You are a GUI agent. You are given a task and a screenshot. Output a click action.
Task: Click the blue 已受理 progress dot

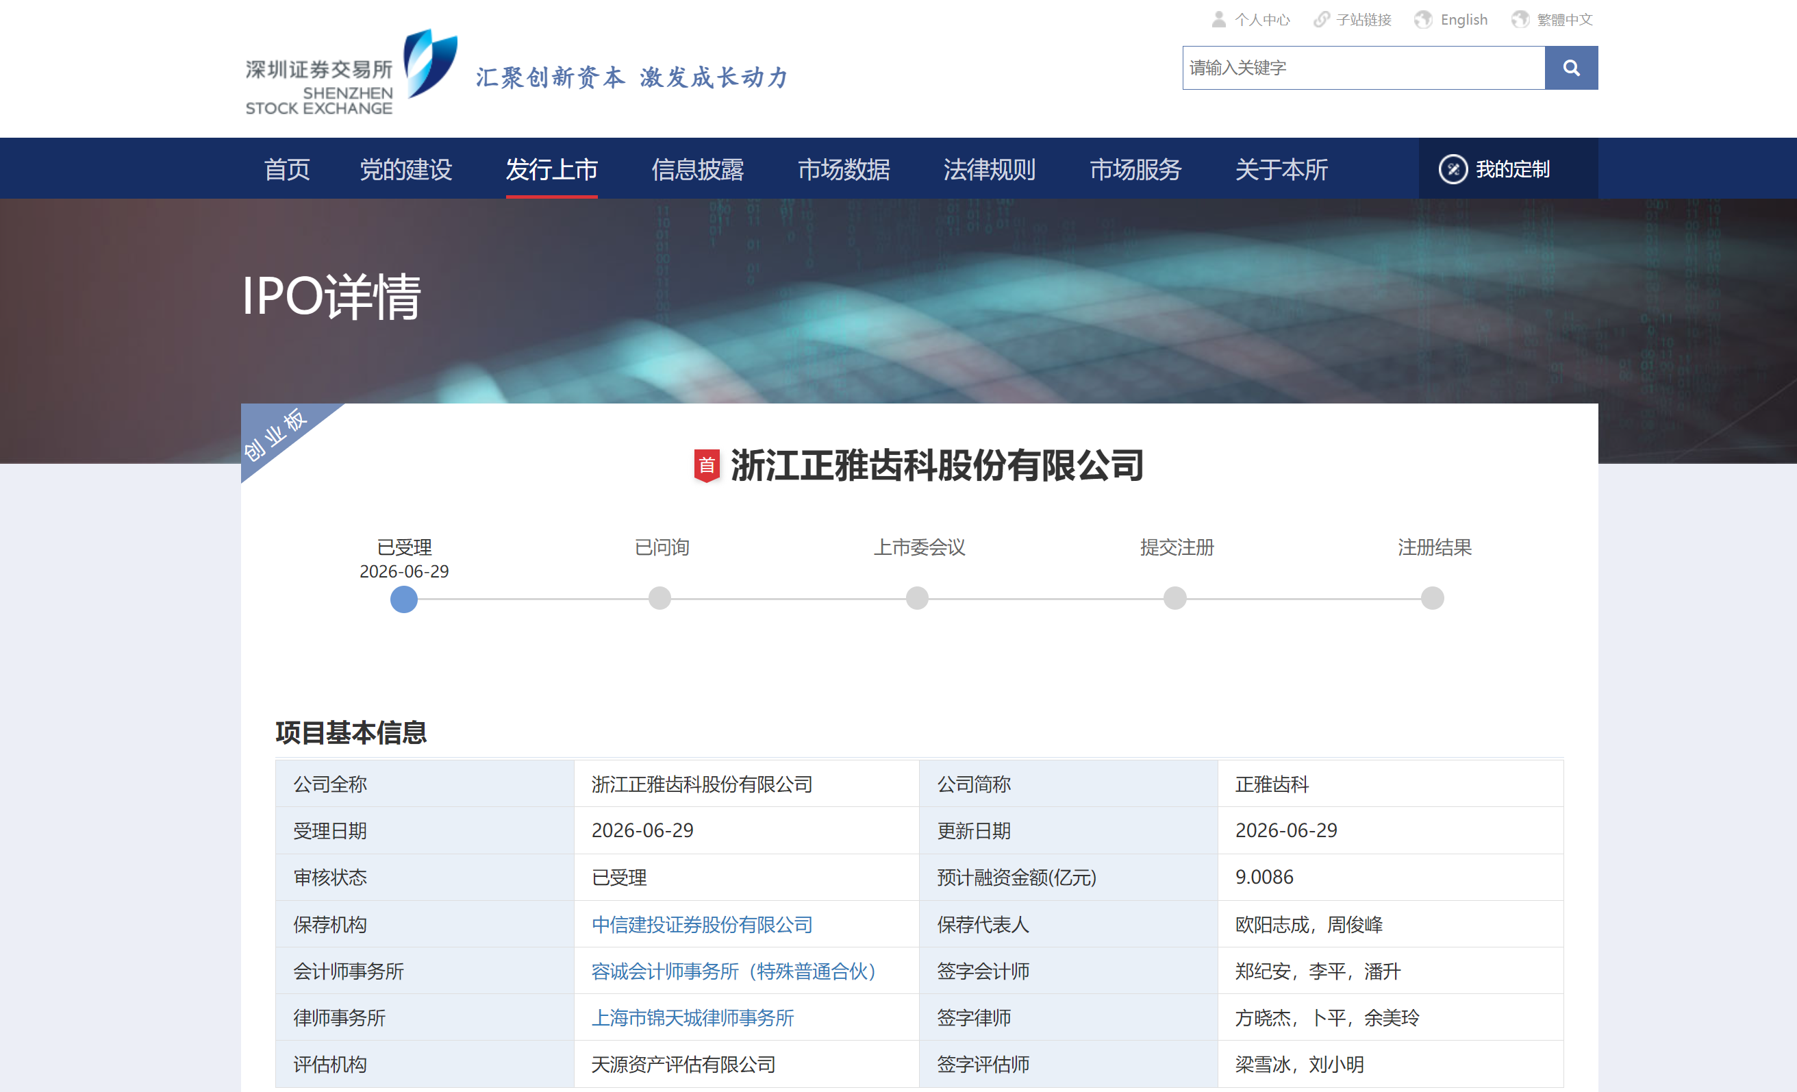404,599
